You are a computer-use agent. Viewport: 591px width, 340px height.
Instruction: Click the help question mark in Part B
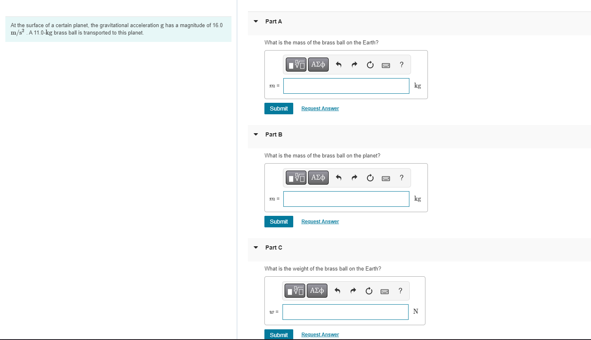point(402,178)
